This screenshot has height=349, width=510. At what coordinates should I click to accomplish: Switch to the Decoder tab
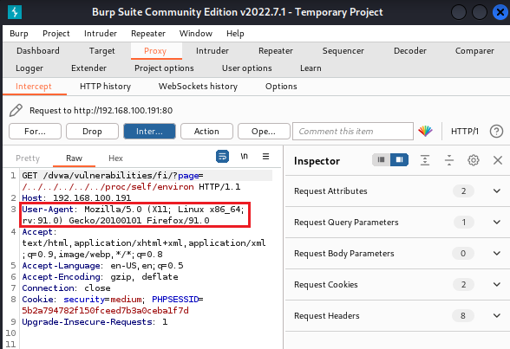point(409,50)
